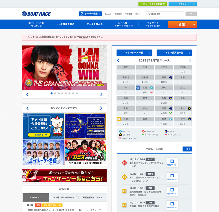Open the こちら link in maintenance notice
Screen dimensions: 219x212
pos(84,37)
